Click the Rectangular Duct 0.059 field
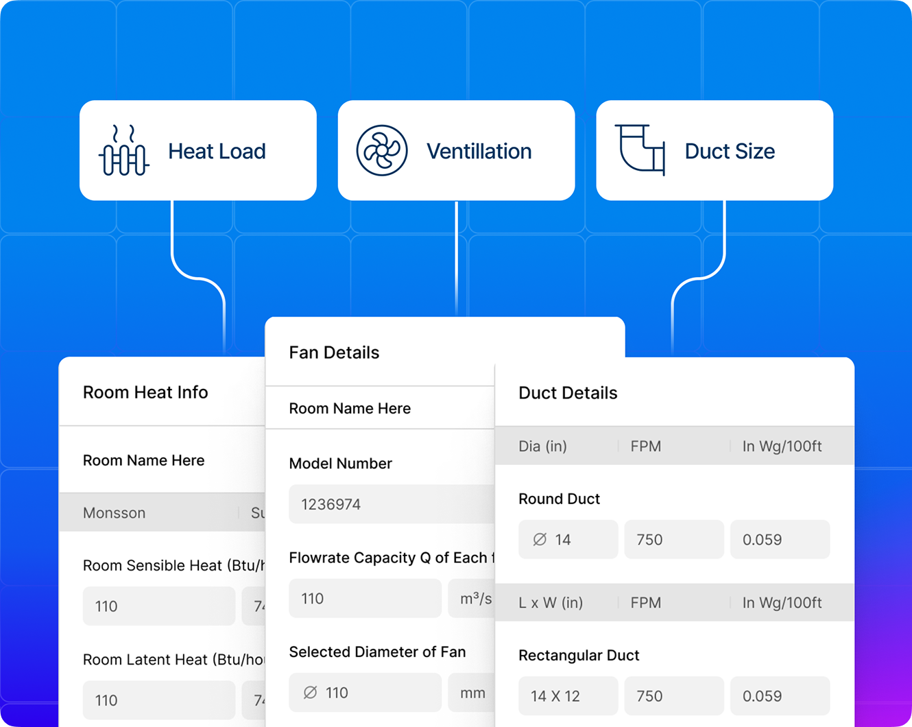The width and height of the screenshot is (912, 727). click(780, 695)
